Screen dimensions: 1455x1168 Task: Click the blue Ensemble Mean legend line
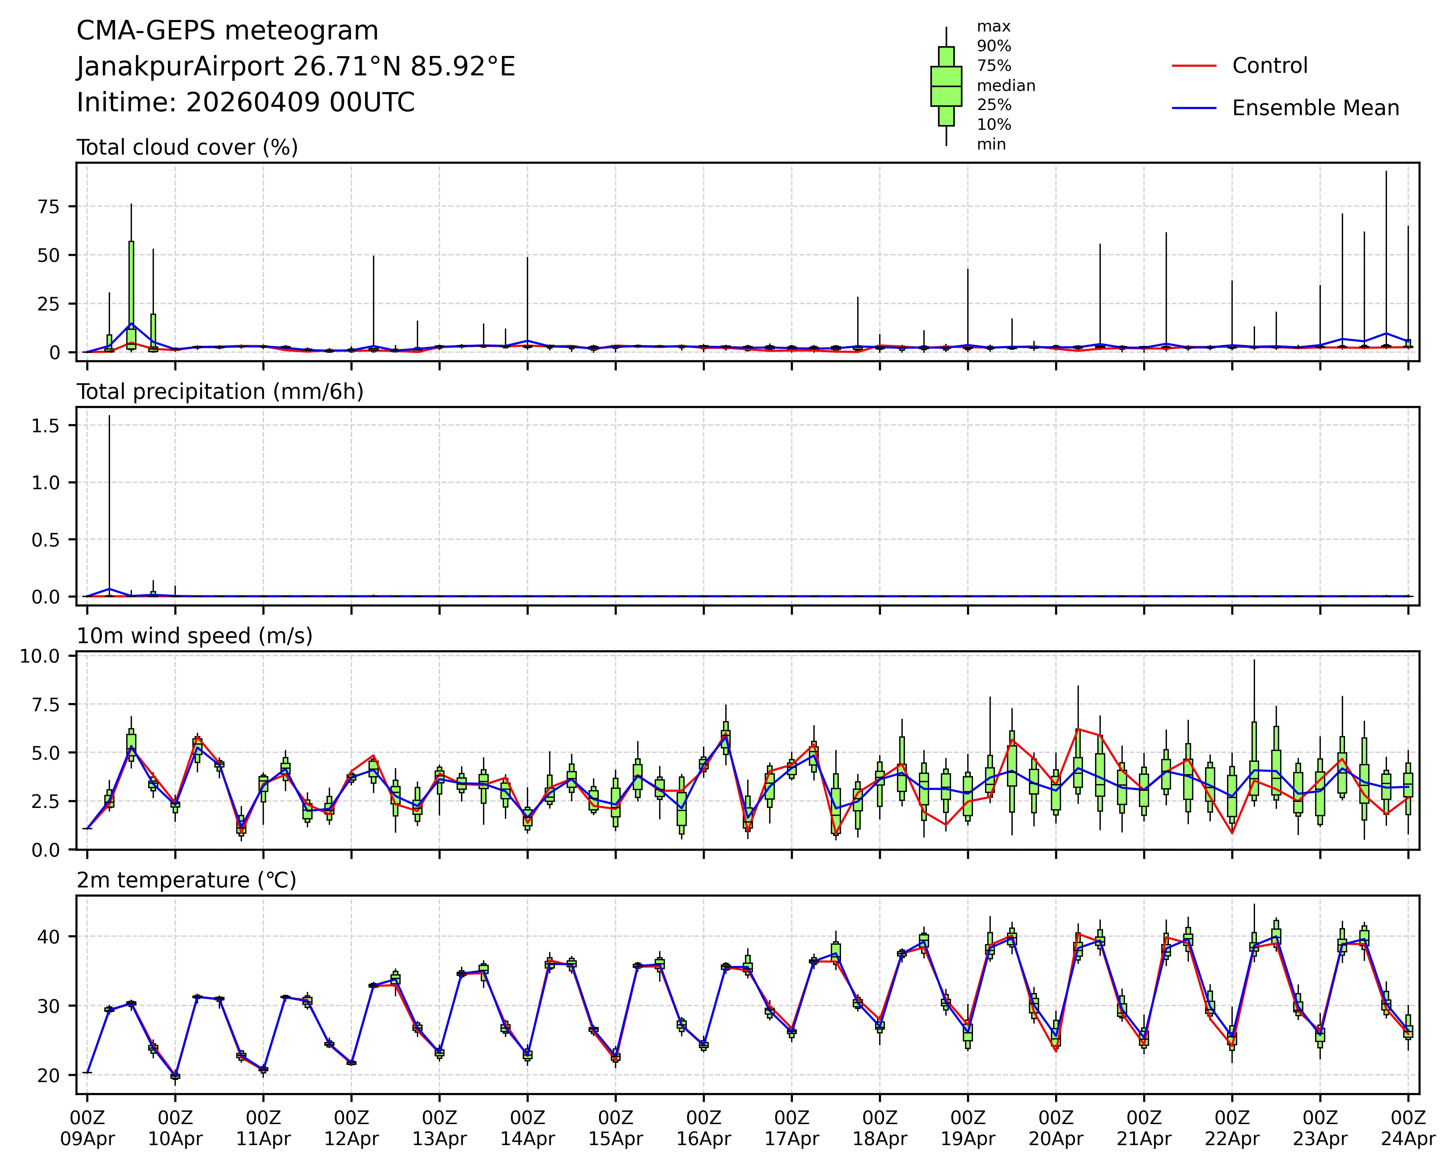(x=1194, y=108)
